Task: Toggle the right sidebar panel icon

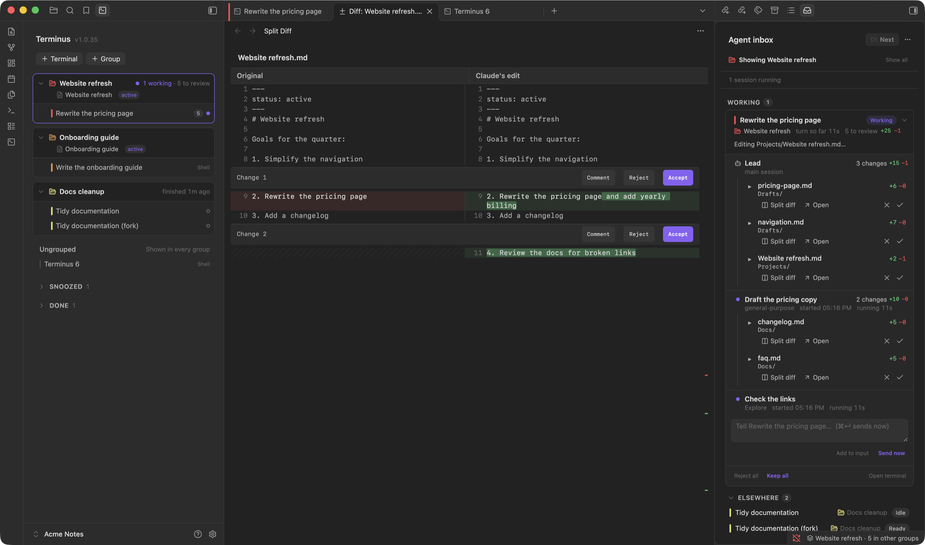Action: click(913, 10)
